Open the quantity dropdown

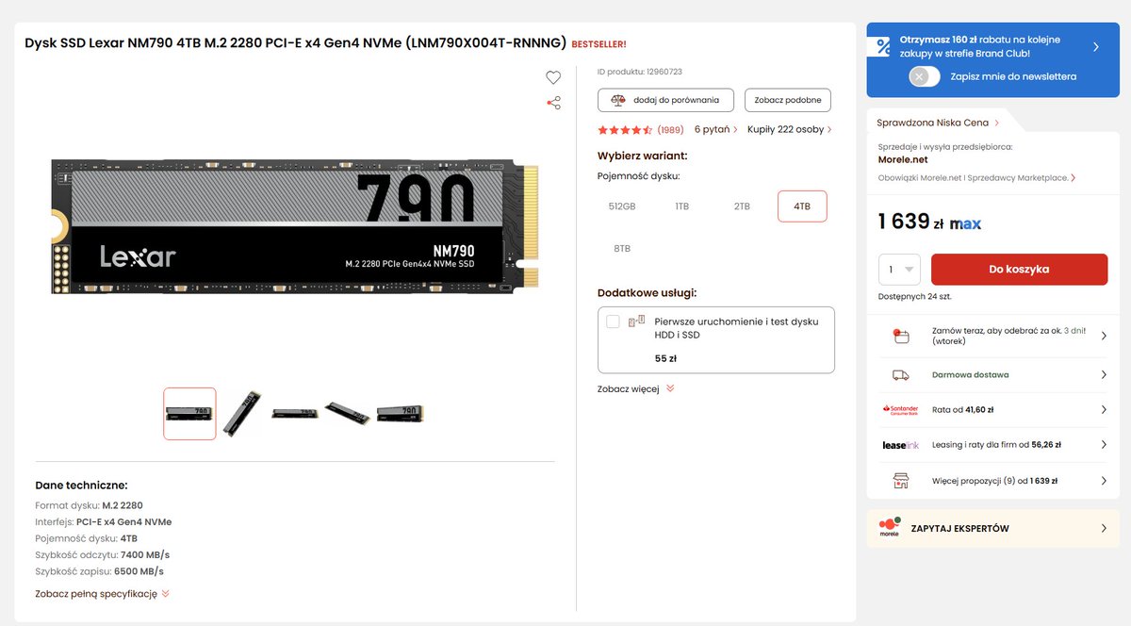click(x=899, y=270)
